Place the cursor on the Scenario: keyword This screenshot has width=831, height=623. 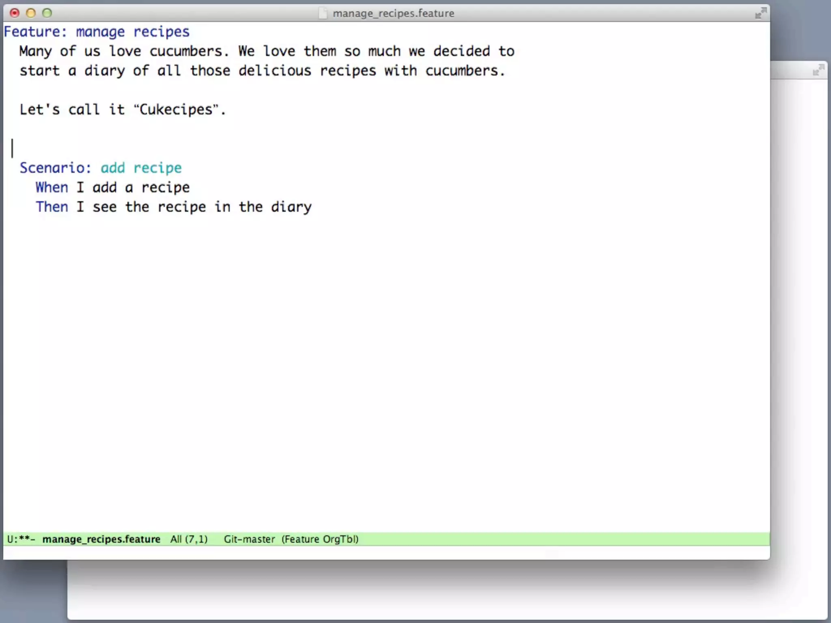tap(55, 168)
